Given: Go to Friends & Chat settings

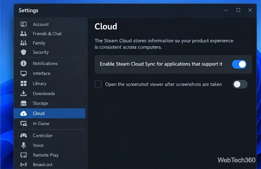Looking at the screenshot, I should [50, 33].
